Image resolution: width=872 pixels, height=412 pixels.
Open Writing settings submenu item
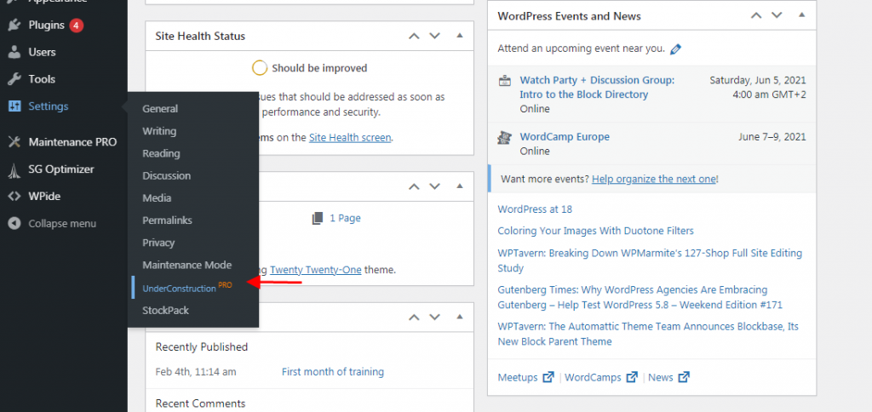(x=159, y=131)
